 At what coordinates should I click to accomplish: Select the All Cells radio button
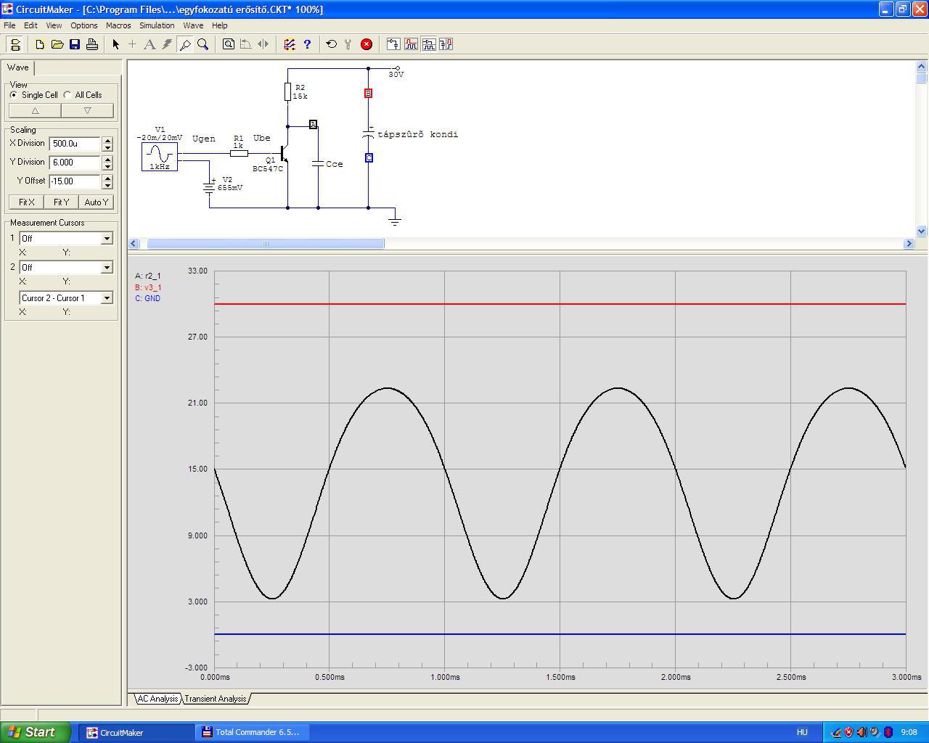pyautogui.click(x=67, y=95)
